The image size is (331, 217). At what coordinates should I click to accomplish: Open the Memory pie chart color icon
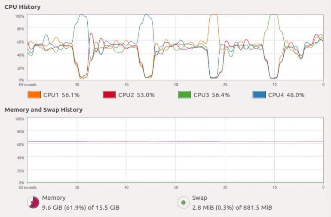[34, 202]
